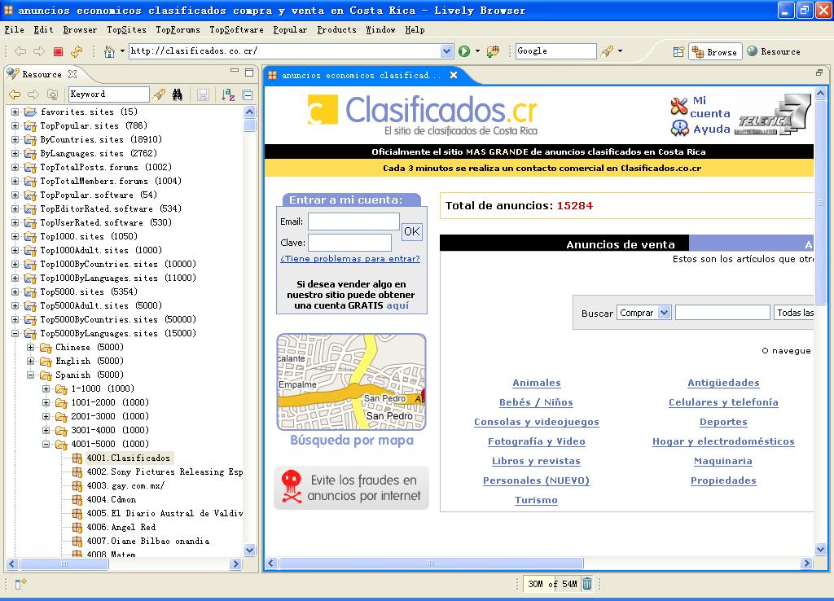
Task: Open the Products menu
Action: click(336, 30)
